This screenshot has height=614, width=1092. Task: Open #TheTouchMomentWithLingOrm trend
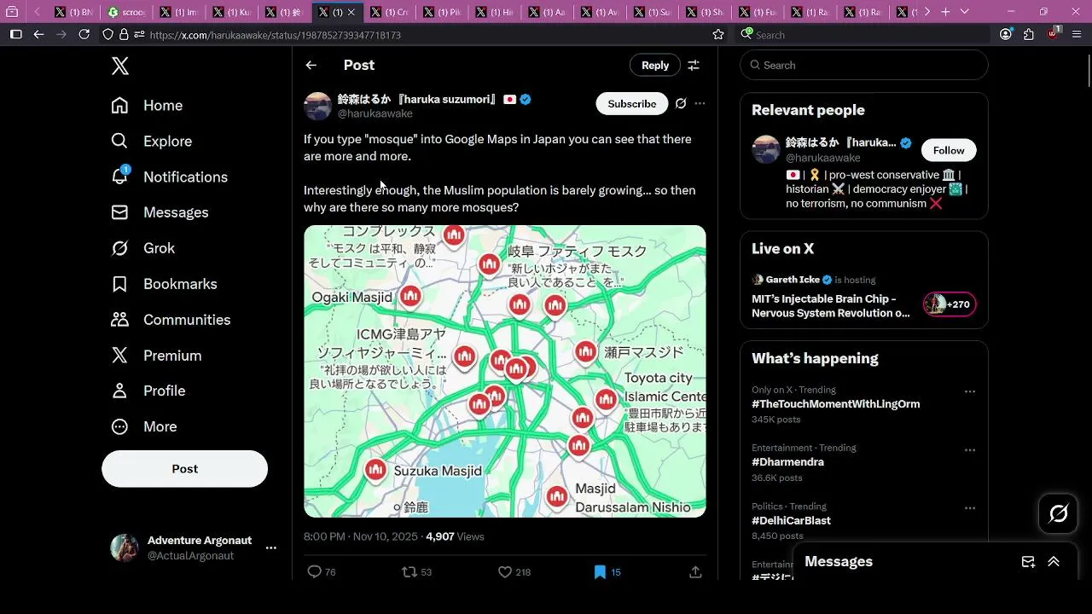pyautogui.click(x=835, y=404)
